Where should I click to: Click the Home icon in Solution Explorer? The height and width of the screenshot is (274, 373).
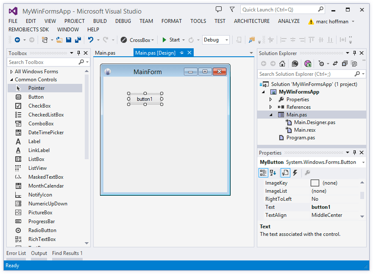coord(282,63)
